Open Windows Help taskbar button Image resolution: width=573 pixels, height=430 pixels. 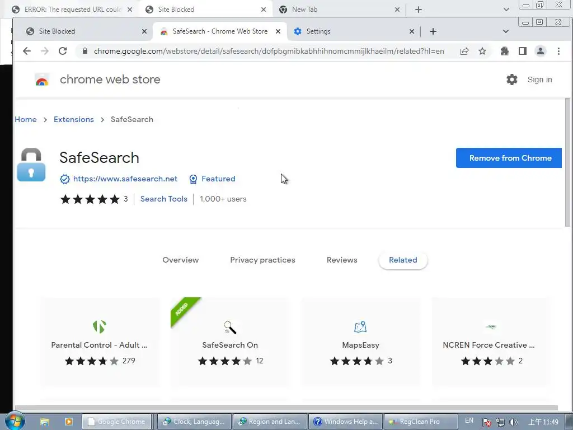(x=346, y=422)
